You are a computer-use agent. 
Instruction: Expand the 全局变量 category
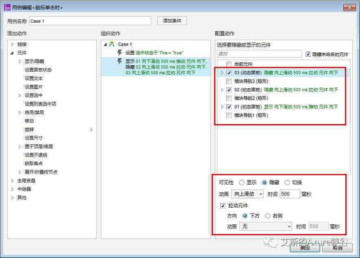pos(13,181)
